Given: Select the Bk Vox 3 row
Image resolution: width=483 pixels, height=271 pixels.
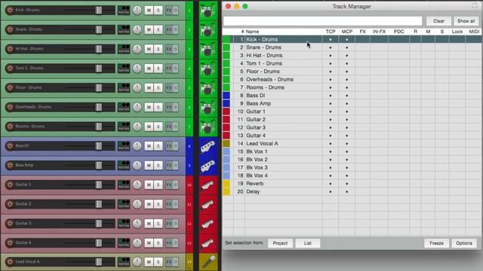Looking at the screenshot, I should (352, 167).
